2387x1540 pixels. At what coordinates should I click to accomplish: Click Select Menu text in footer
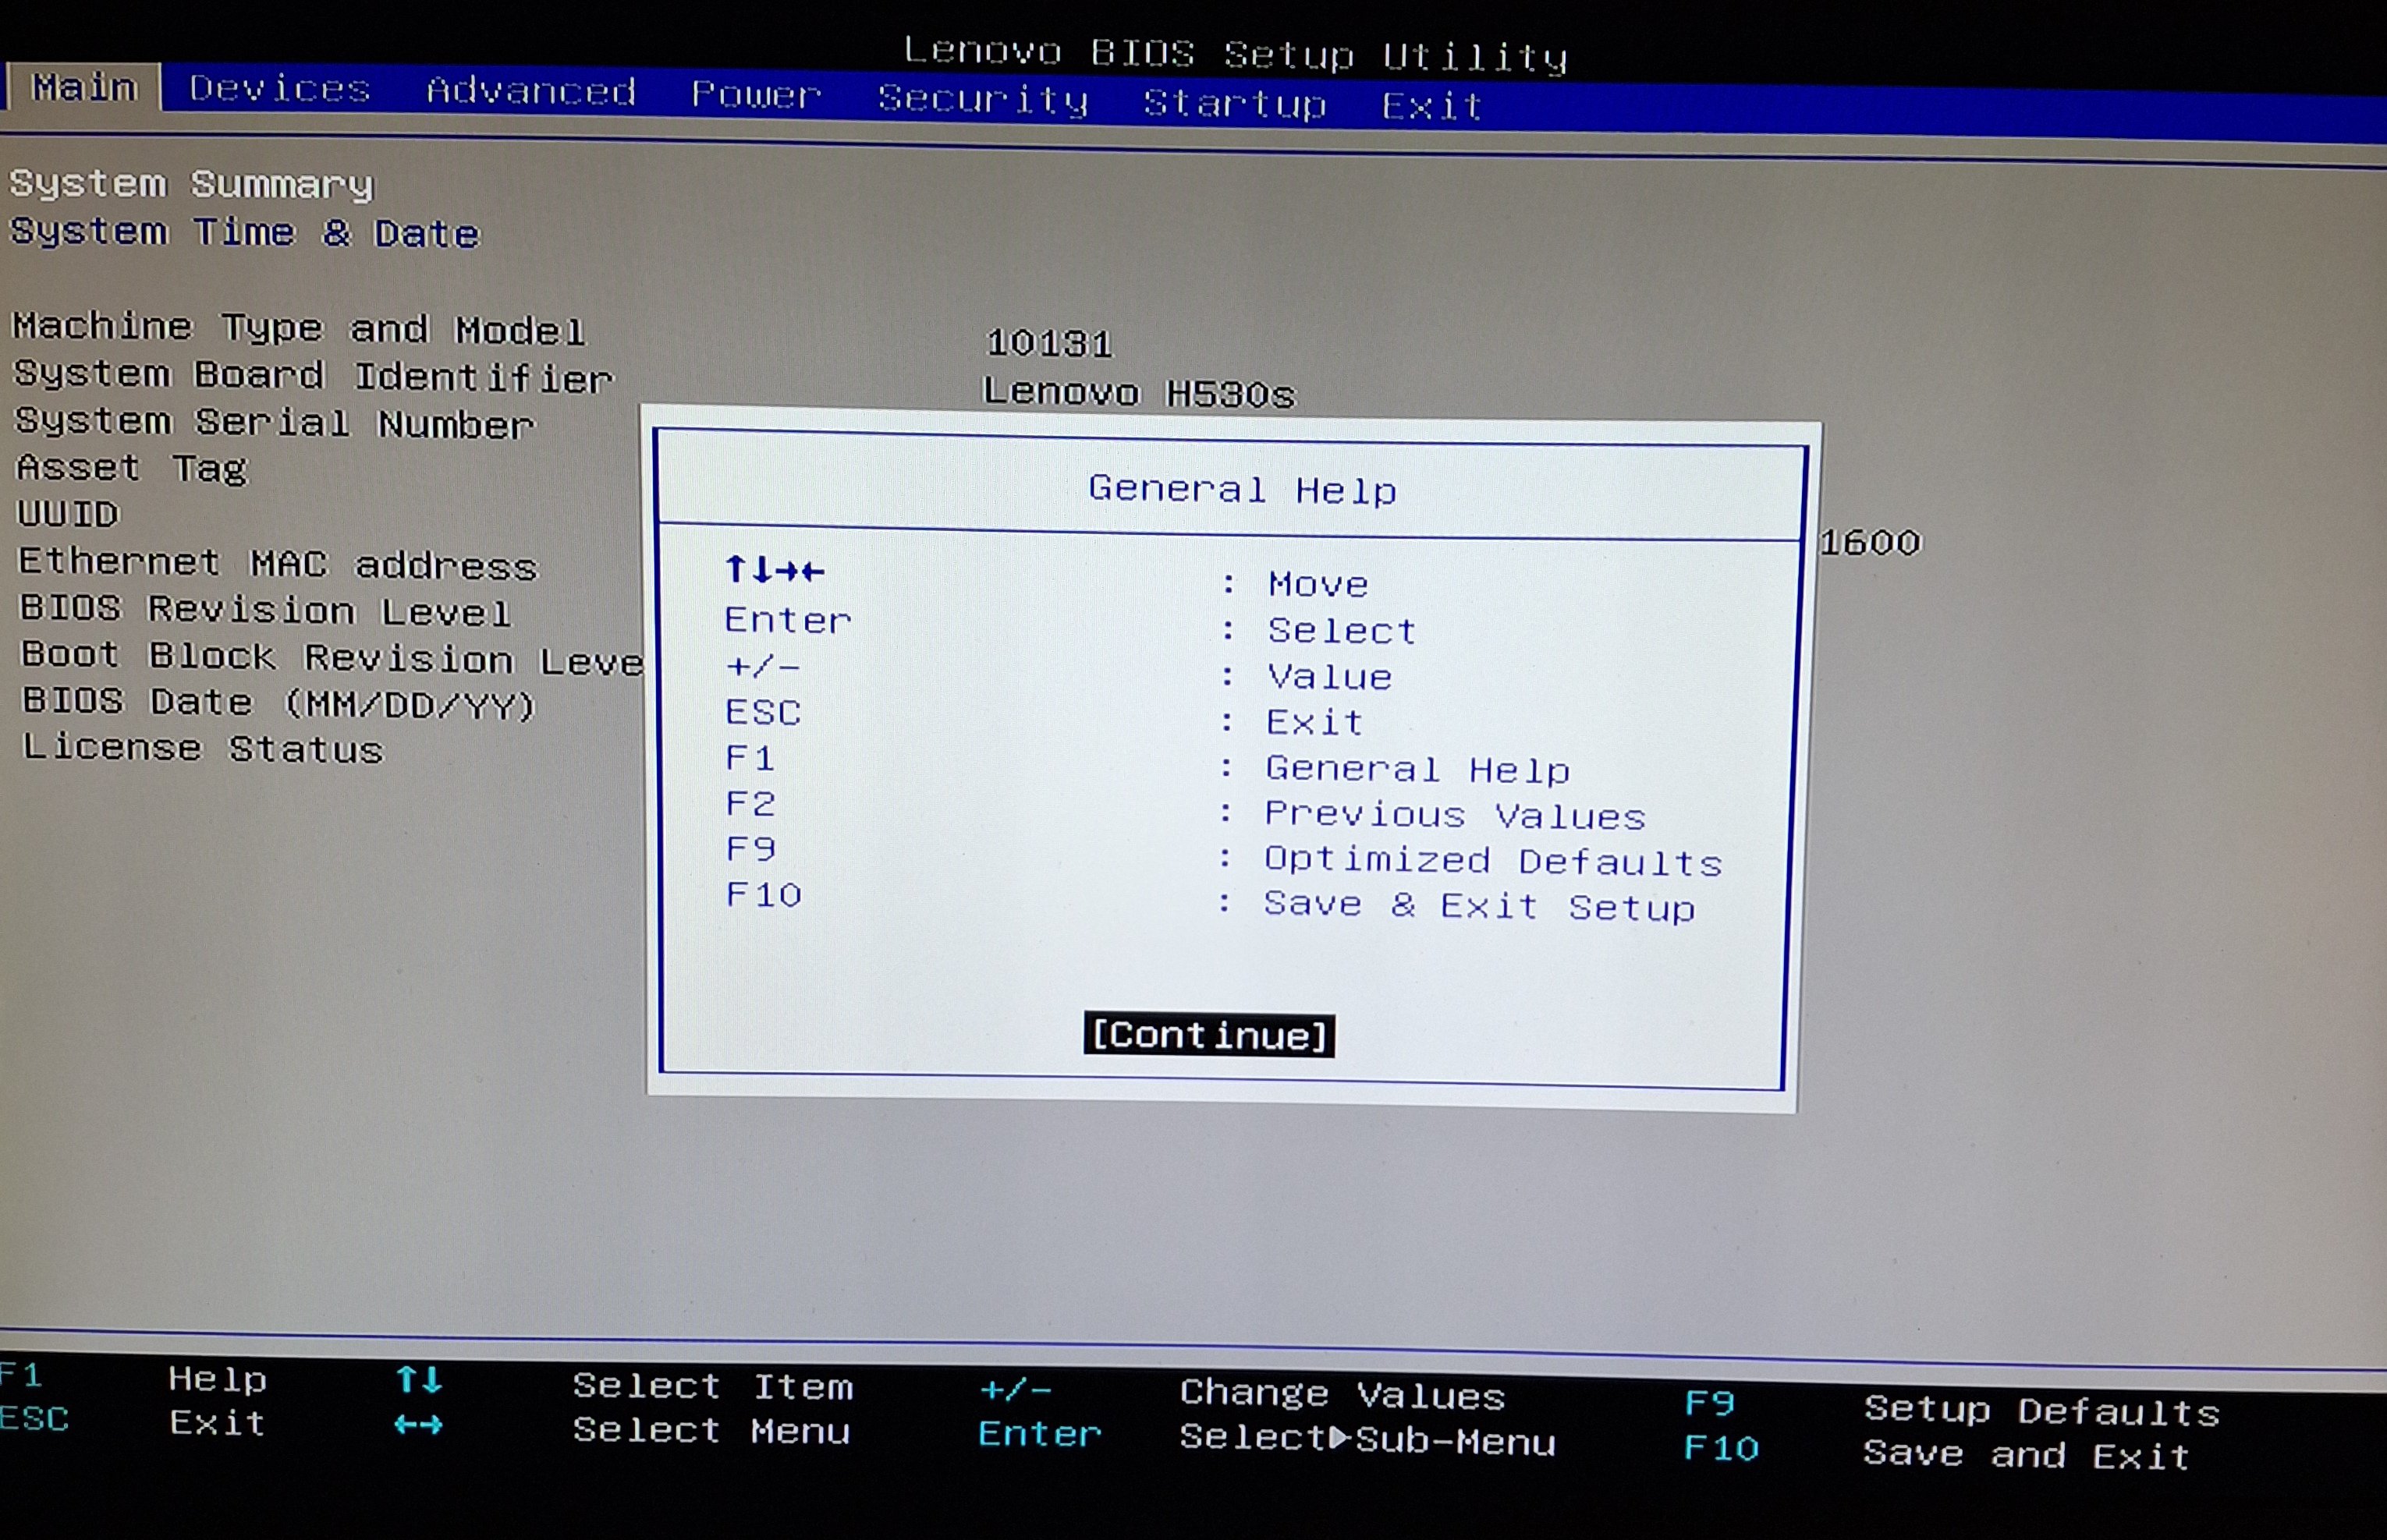click(x=711, y=1431)
